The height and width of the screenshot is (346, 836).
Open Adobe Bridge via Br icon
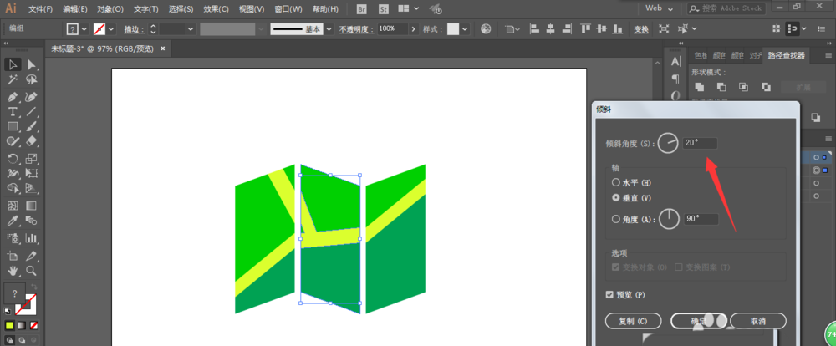361,8
